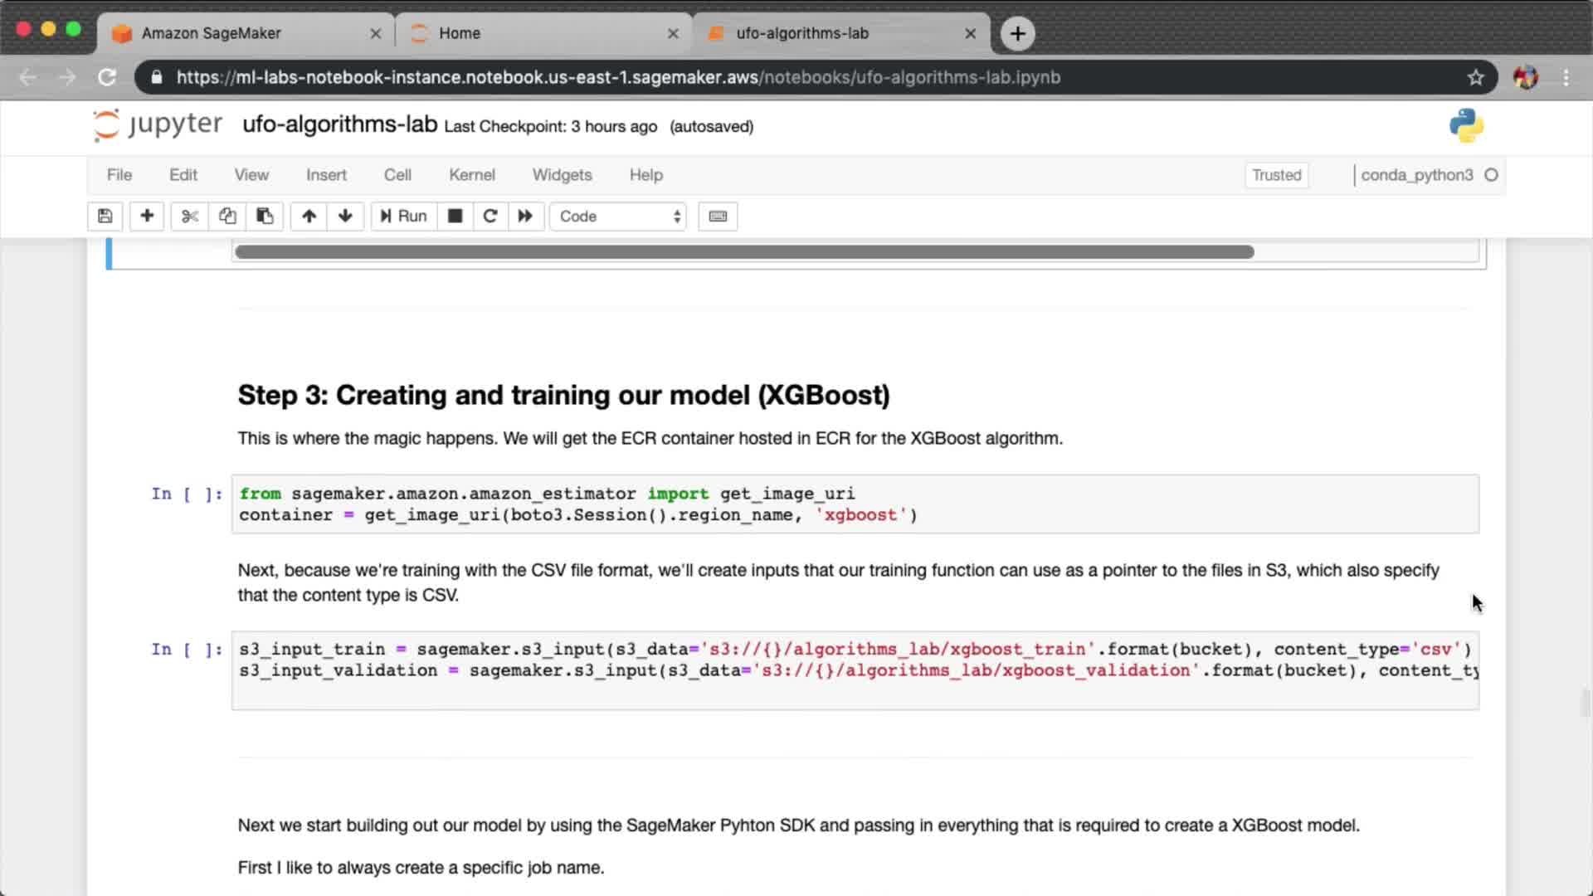
Task: Open the command palette keyboard icon
Action: point(718,217)
